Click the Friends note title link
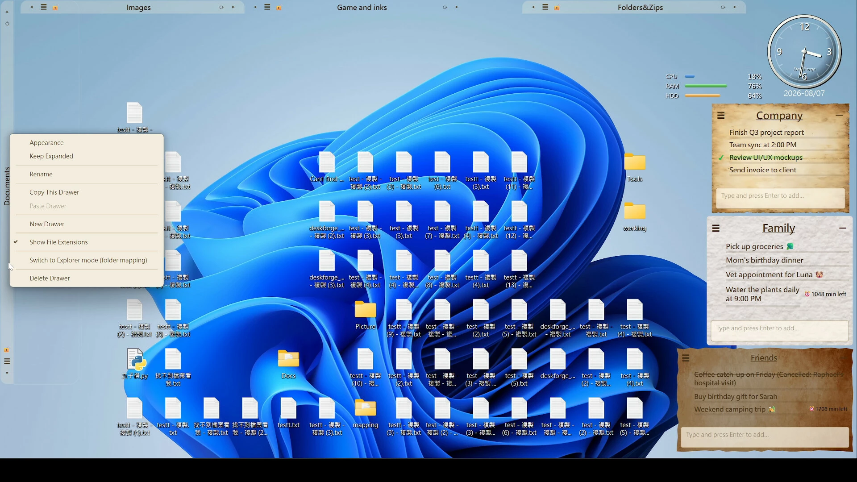Screen dimensions: 857x482 coord(764,358)
